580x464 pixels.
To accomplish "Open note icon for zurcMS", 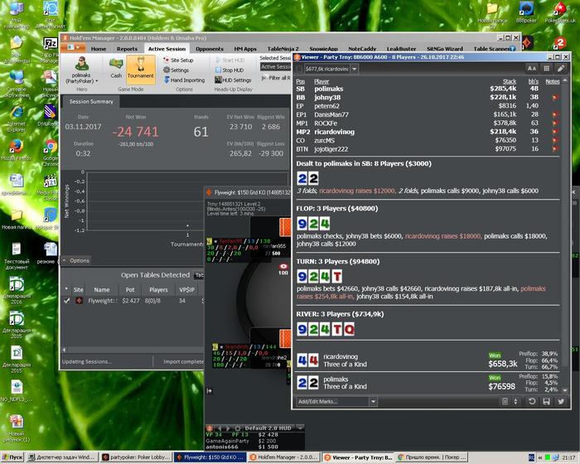I will pos(554,141).
